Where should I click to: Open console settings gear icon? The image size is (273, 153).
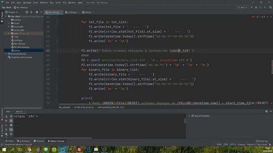click(x=6, y=134)
